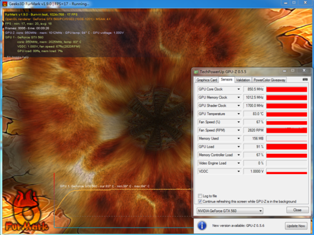
Task: Open the GPU Temperature sensor dropdown
Action: pyautogui.click(x=239, y=114)
